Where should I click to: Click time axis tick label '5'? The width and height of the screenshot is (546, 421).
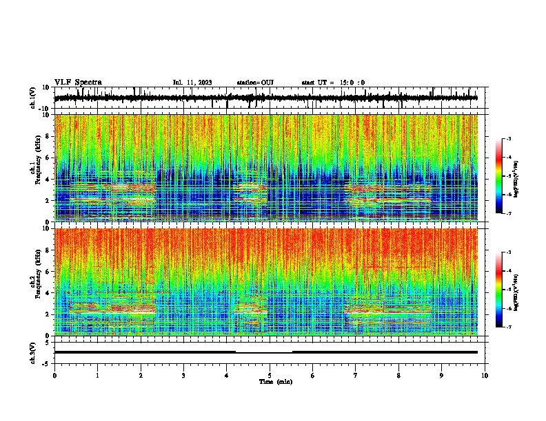270,376
